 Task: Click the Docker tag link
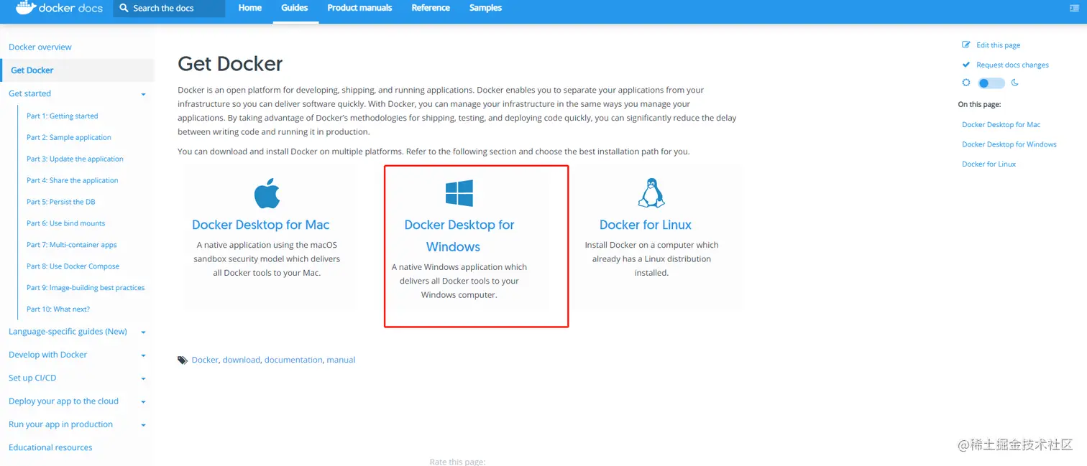click(205, 360)
